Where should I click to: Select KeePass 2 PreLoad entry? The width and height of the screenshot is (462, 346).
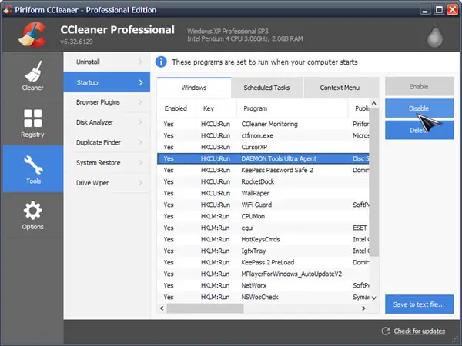[263, 262]
